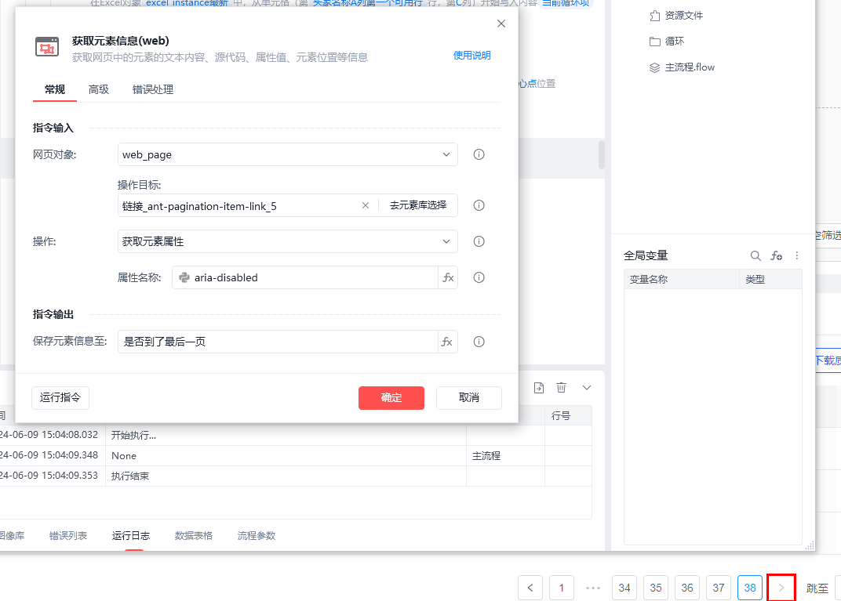
Task: Open fx variable picker for 保存元素信息至
Action: [x=447, y=342]
